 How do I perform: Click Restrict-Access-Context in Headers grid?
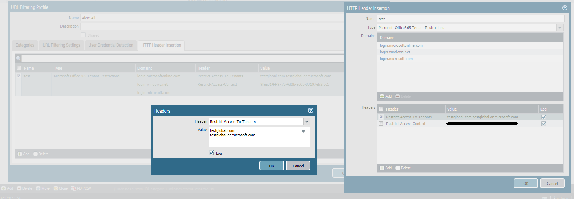coord(406,124)
